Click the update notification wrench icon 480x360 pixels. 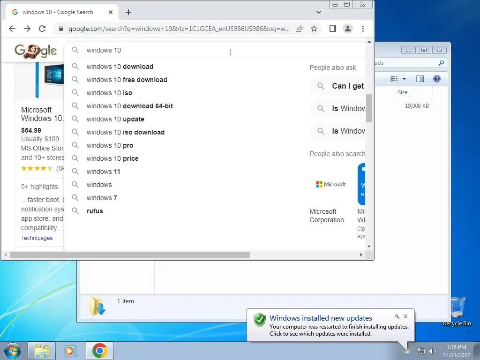[397, 316]
